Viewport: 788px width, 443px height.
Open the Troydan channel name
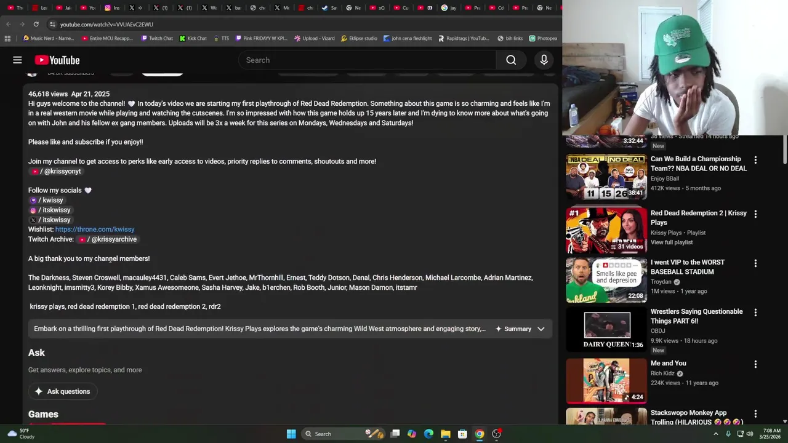tap(661, 282)
